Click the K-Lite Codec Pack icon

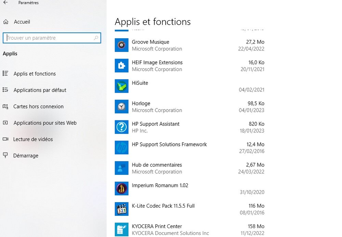point(121,209)
